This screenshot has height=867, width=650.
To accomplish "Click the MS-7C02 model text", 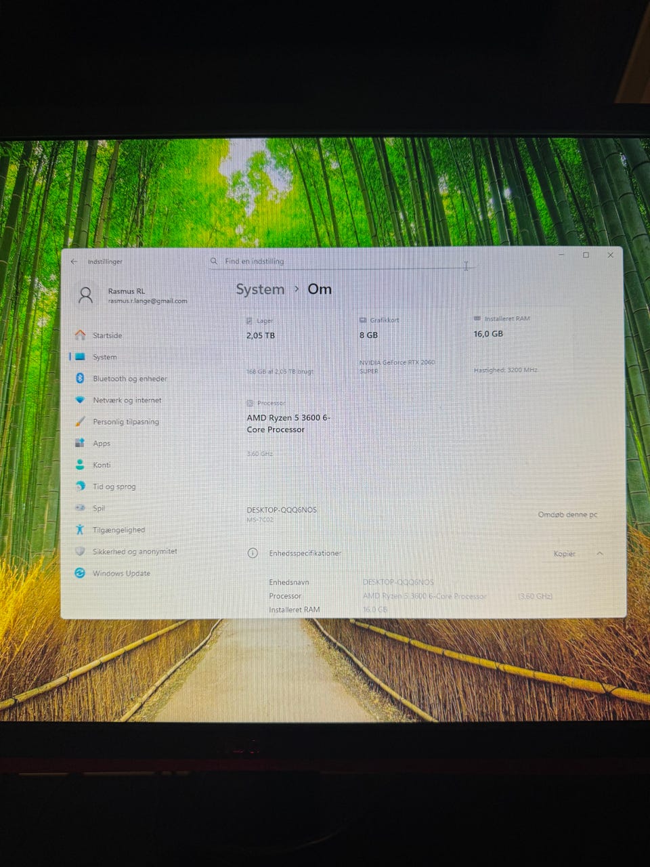I will coord(260,520).
